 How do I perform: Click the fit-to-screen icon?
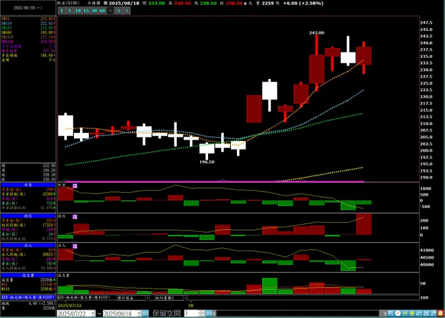pyautogui.click(x=426, y=313)
